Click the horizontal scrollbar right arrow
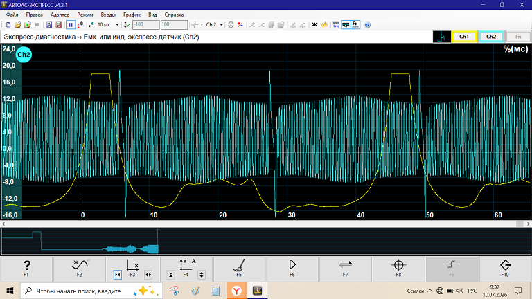This screenshot has width=532, height=299. 529,224
